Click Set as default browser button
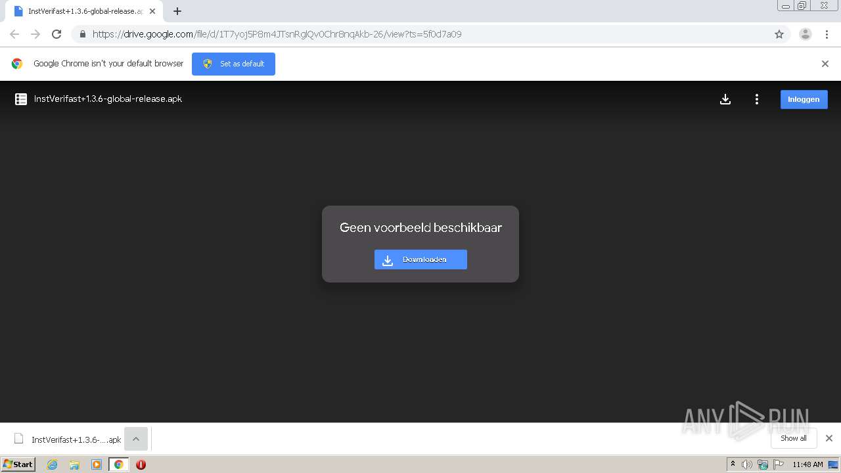This screenshot has width=841, height=473. [x=233, y=64]
